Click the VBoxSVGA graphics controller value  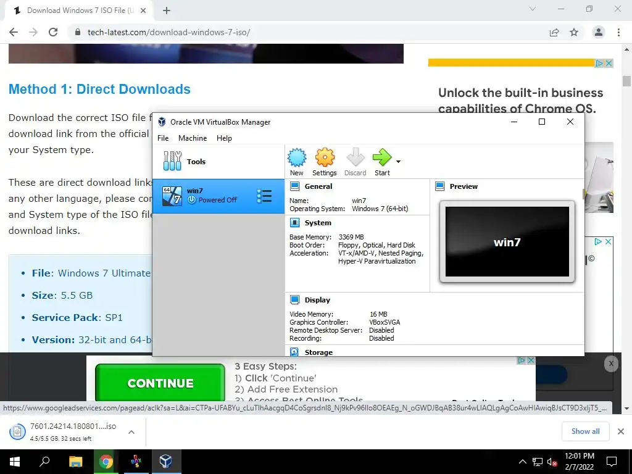[385, 322]
